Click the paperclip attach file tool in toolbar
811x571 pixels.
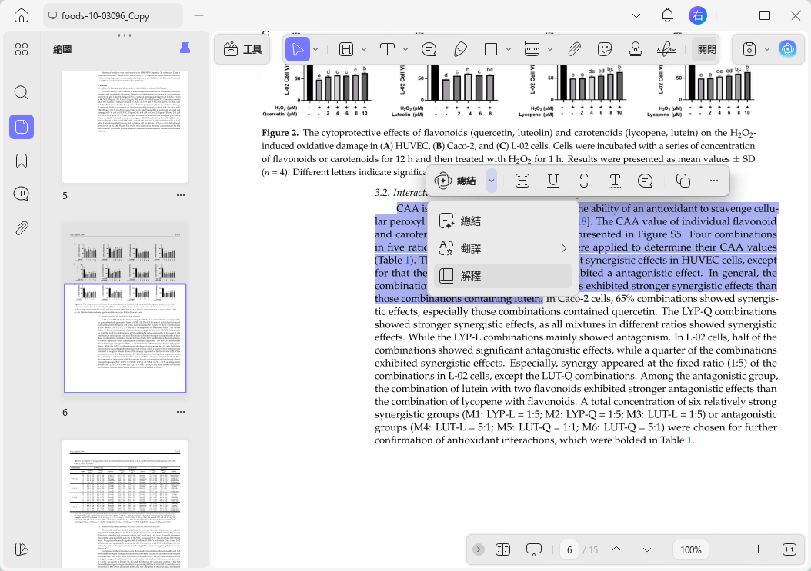coord(573,49)
